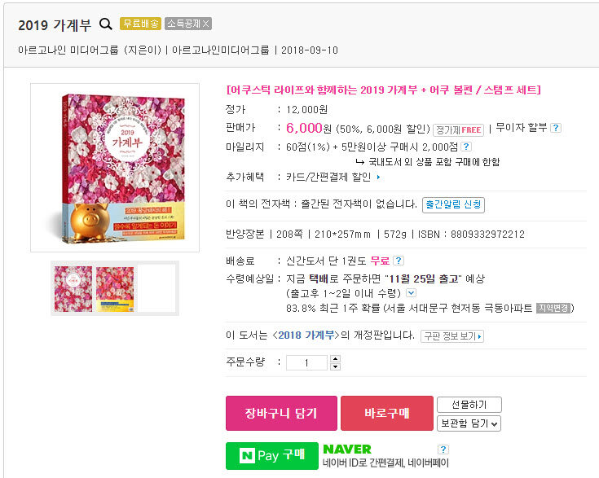
Task: Select the second back cover thumbnail
Action: pyautogui.click(x=115, y=289)
